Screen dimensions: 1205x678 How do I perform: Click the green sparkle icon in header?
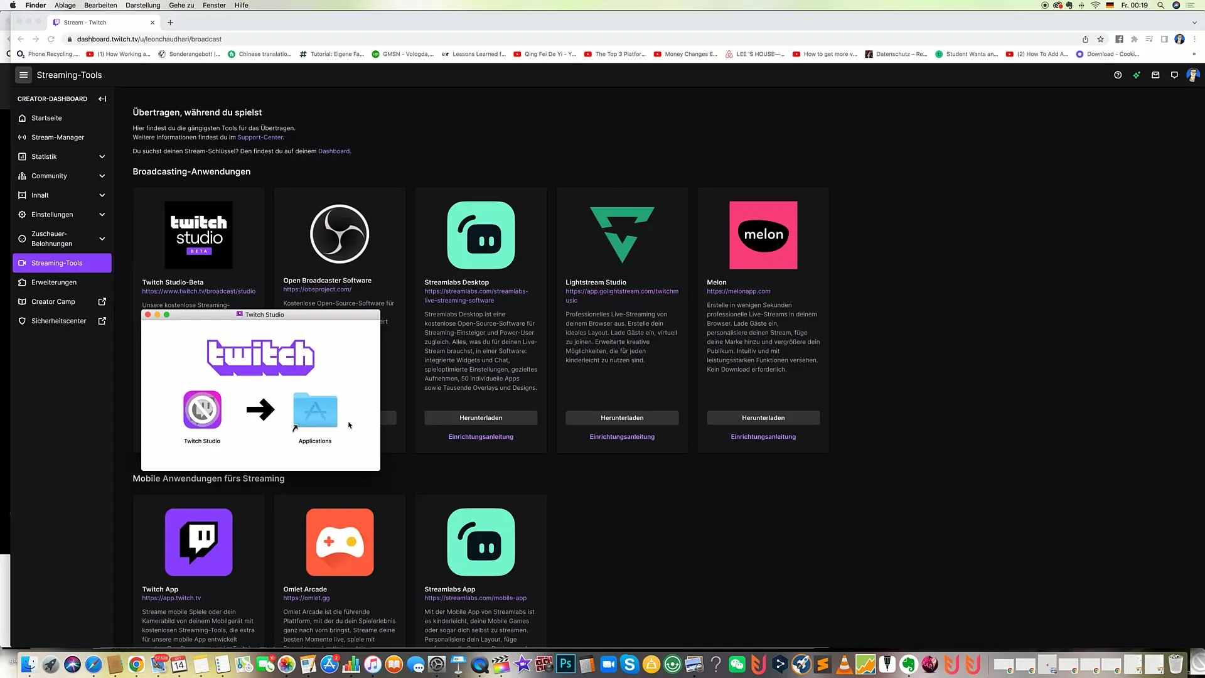pyautogui.click(x=1137, y=75)
